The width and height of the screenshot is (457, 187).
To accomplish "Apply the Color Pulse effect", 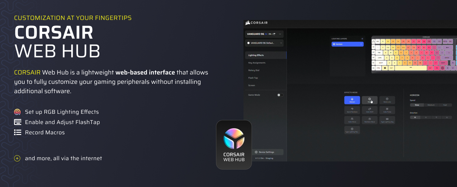I will coord(387,110).
